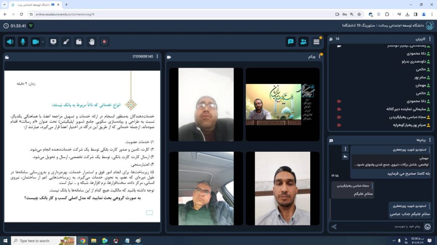Open the hamburger main menu
The image size is (437, 245).
(x=316, y=42)
